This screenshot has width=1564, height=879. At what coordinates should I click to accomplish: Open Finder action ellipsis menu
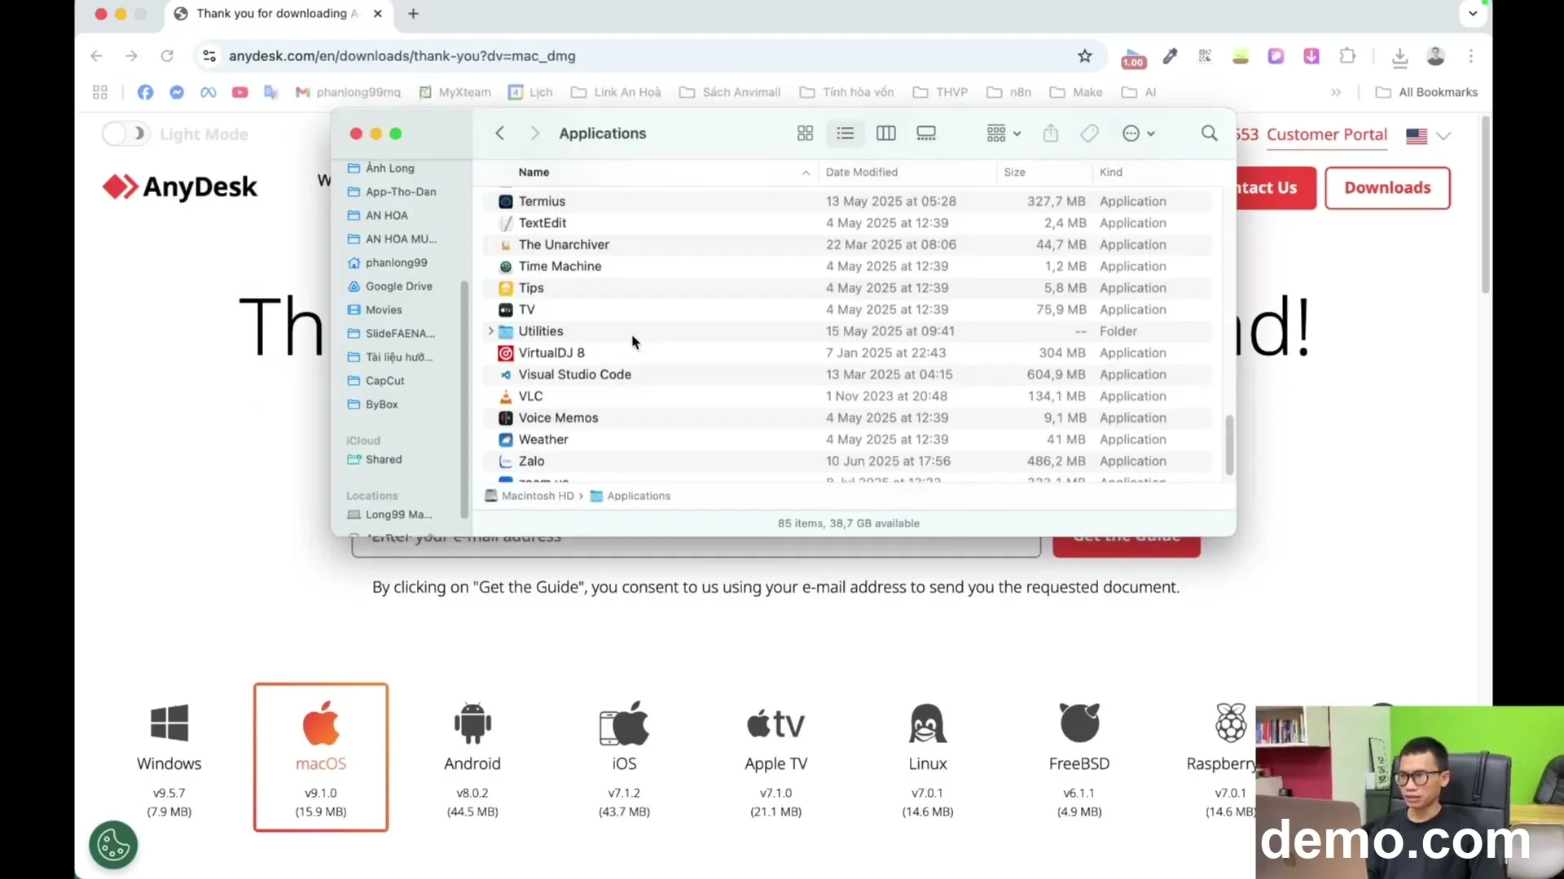1138,133
